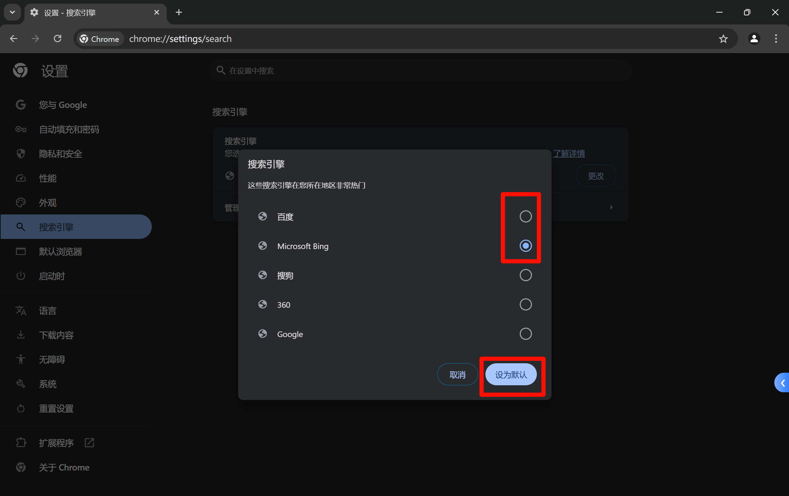The height and width of the screenshot is (496, 789).
Task: Select 百度 radio button
Action: (525, 217)
